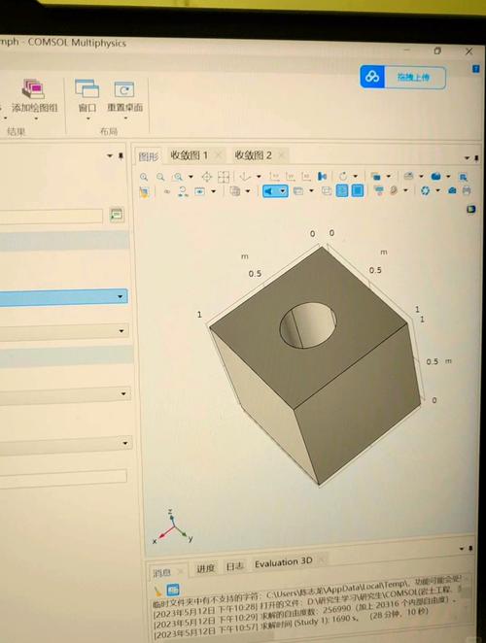Activate the Zoom Box tool
The height and width of the screenshot is (643, 486).
click(x=178, y=177)
